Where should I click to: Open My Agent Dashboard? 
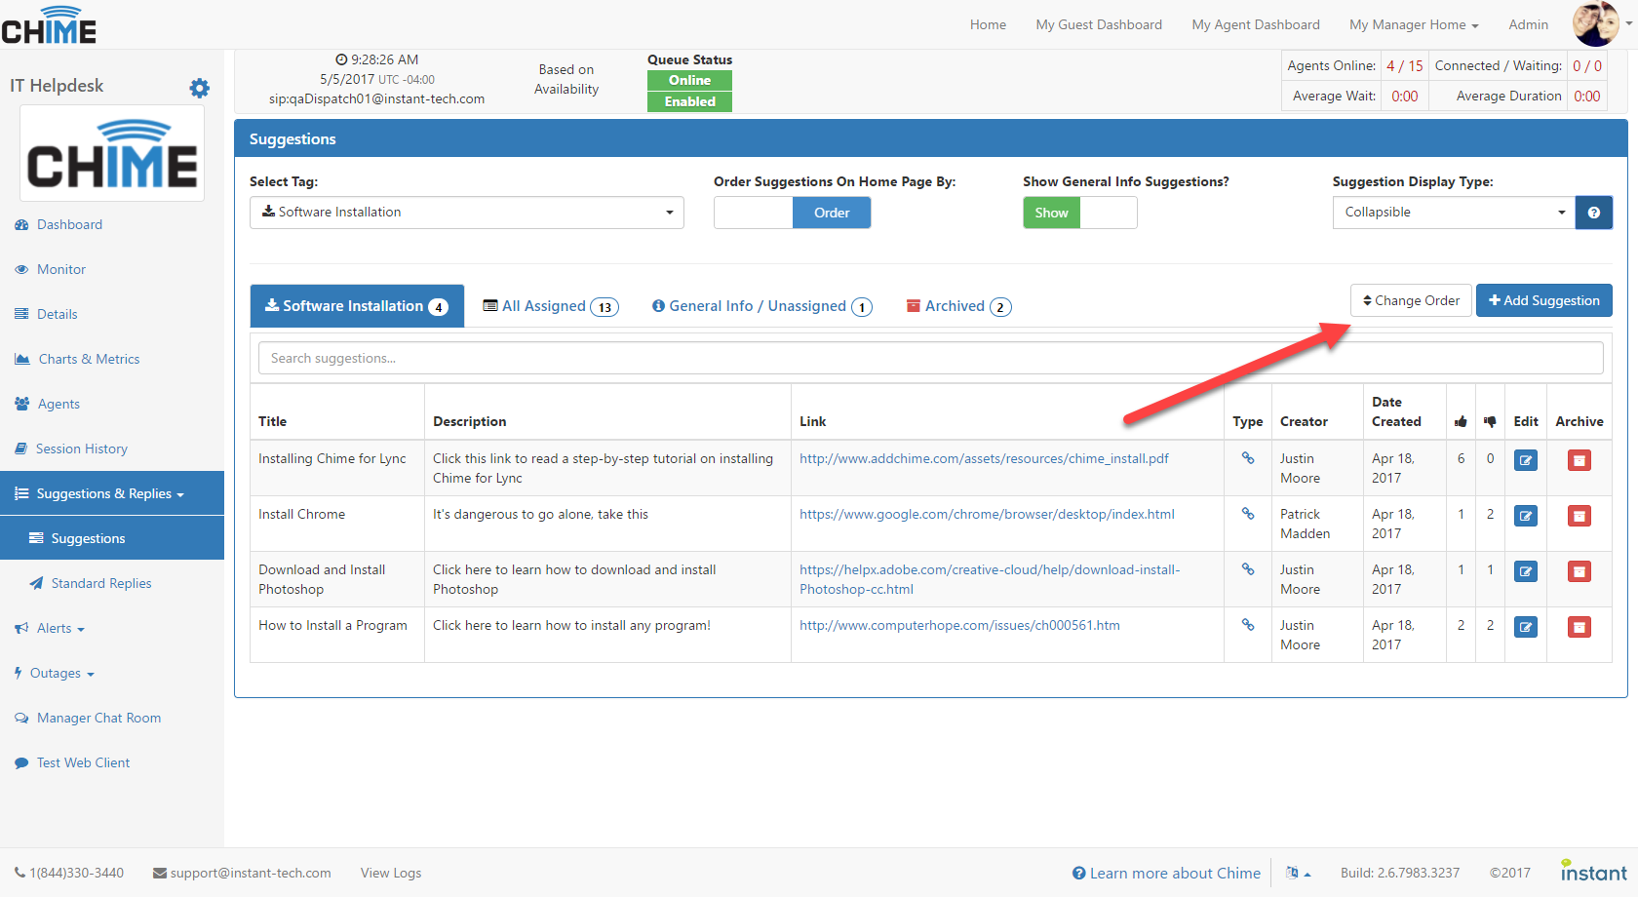[1256, 24]
